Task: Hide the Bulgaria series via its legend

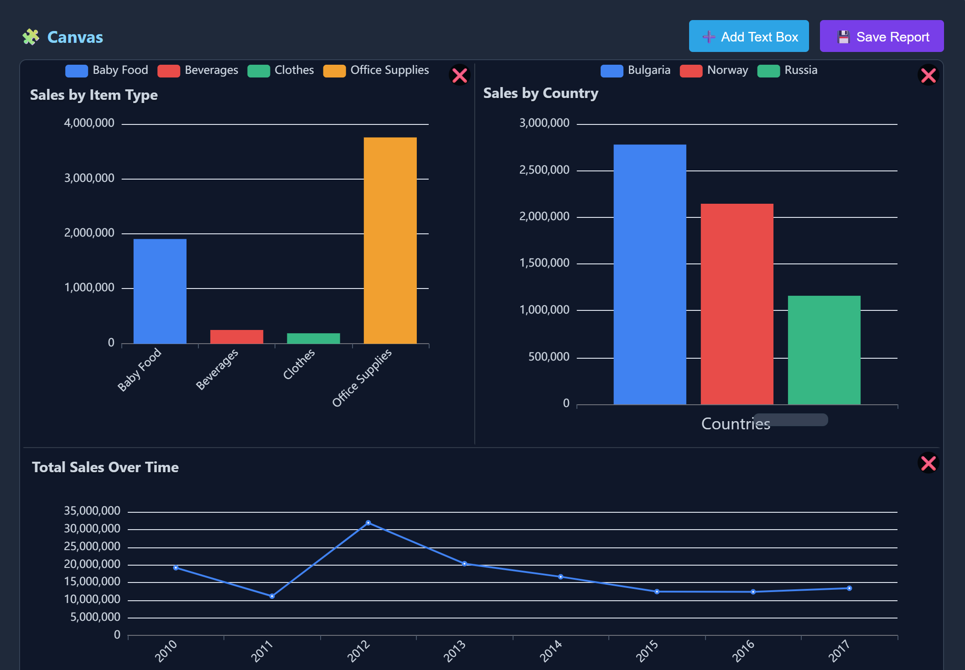Action: pos(636,70)
